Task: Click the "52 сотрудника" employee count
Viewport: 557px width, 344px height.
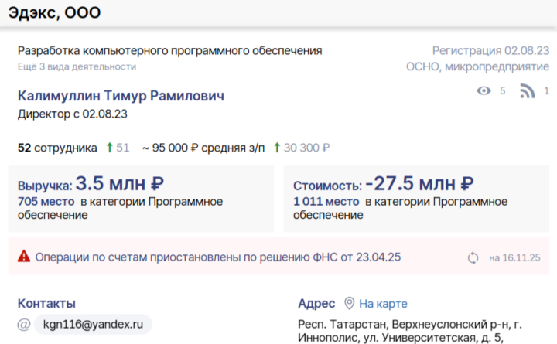Action: (x=56, y=148)
